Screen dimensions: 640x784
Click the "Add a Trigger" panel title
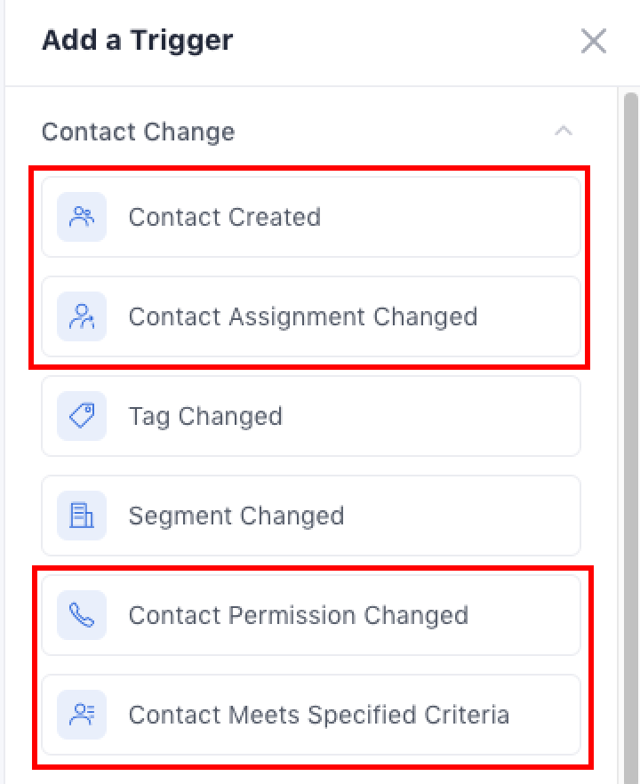[x=137, y=40]
